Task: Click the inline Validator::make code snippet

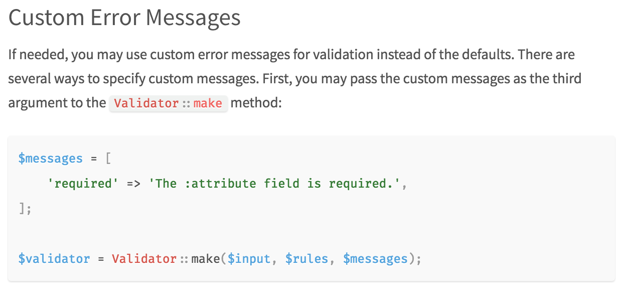Action: coord(168,103)
